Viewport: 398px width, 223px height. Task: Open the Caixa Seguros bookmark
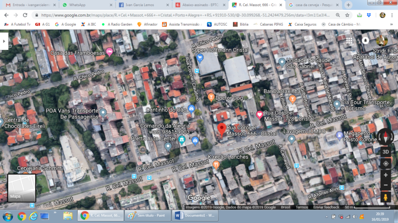pyautogui.click(x=302, y=24)
